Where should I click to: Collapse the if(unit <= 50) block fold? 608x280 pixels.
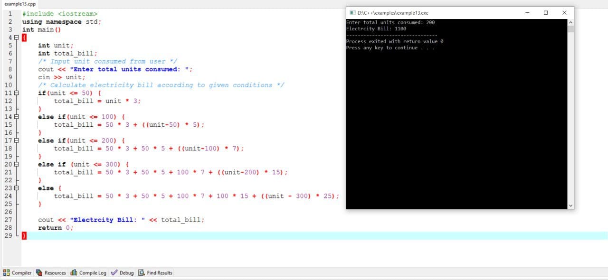17,93
